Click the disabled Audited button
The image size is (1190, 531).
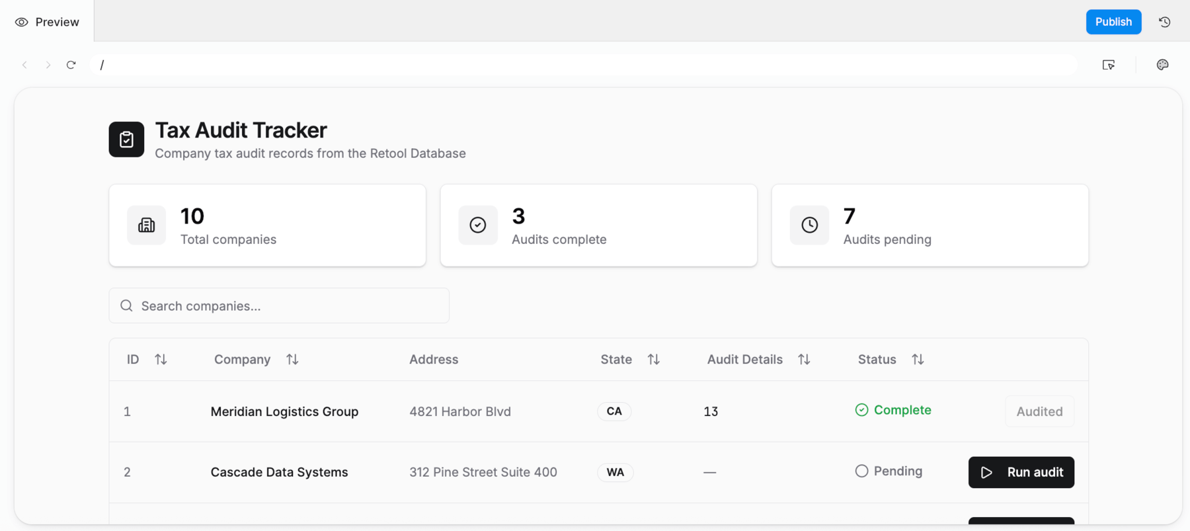[x=1039, y=411]
